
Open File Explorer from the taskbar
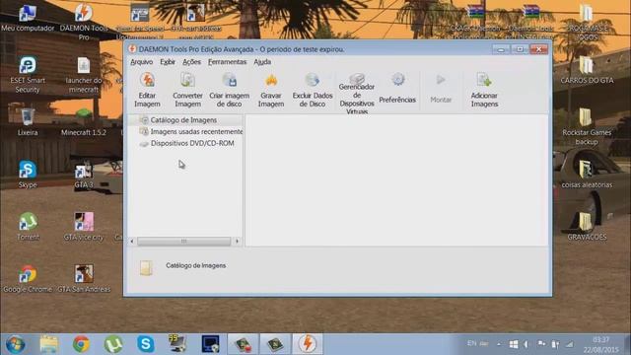click(48, 344)
